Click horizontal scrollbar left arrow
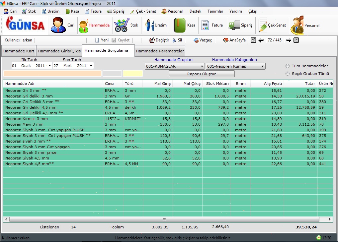The width and height of the screenshot is (338, 242). coord(6,219)
